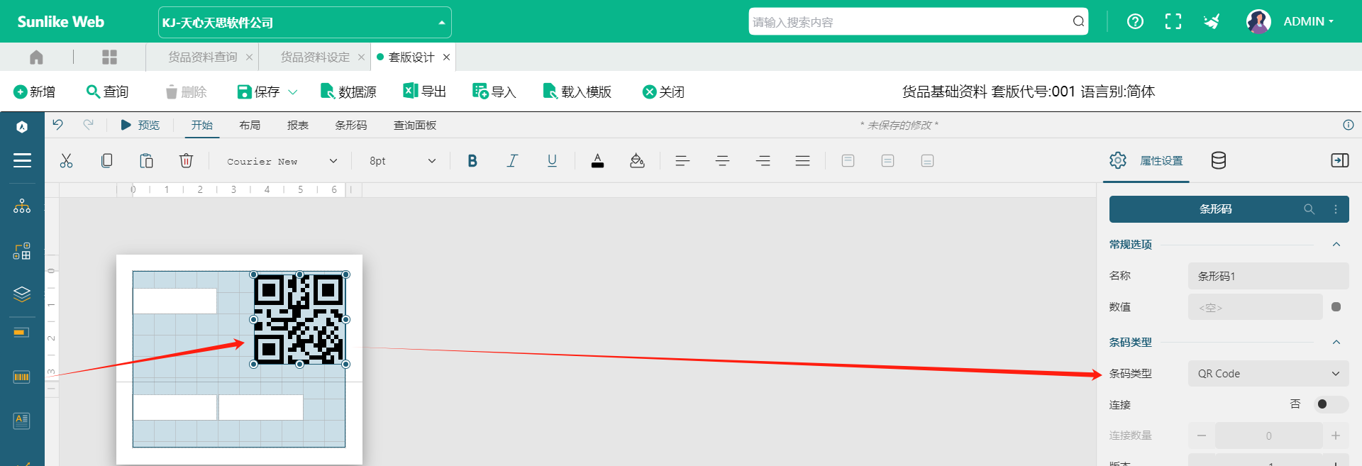Go to home tab icon
Screen dimensions: 1362x466
pyautogui.click(x=36, y=57)
